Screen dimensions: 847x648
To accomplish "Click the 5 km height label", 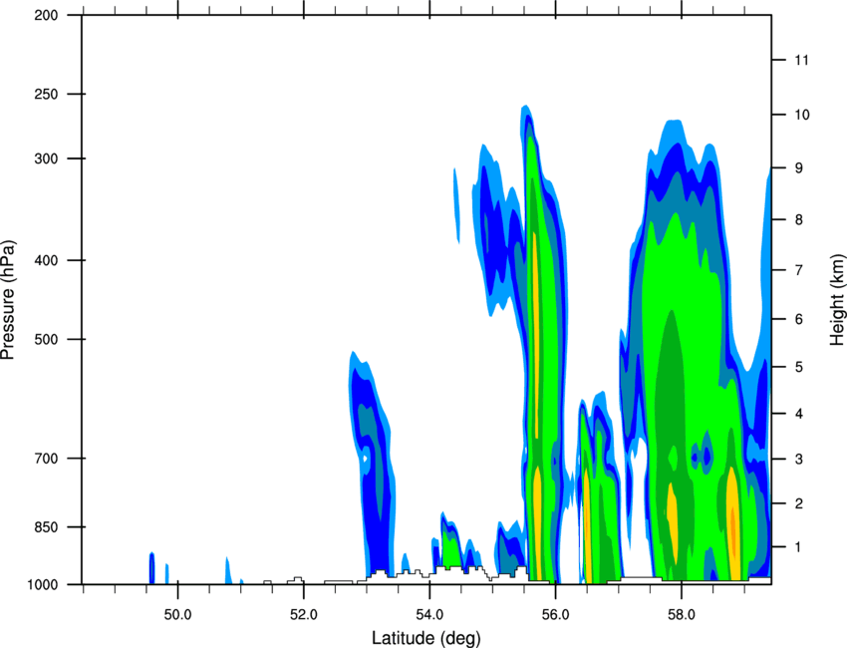I will click(x=799, y=367).
